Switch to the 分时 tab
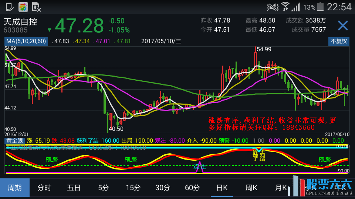This screenshot has height=199, width=355. (44, 188)
